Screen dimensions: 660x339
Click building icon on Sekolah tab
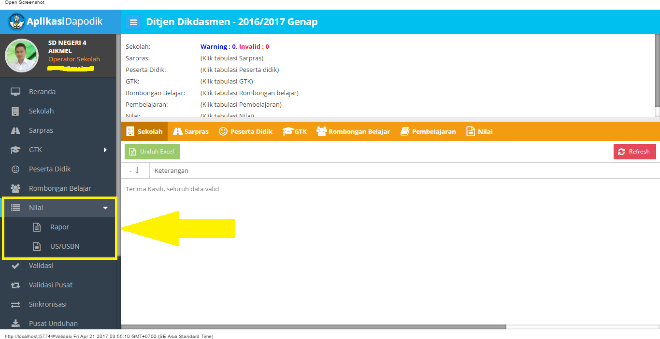pyautogui.click(x=130, y=131)
